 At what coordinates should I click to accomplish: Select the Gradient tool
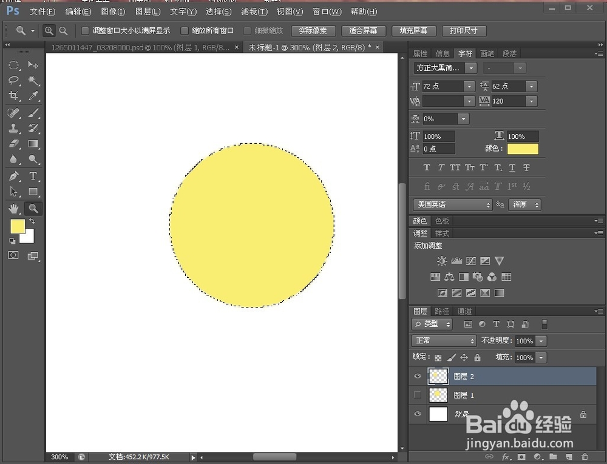pyautogui.click(x=33, y=144)
